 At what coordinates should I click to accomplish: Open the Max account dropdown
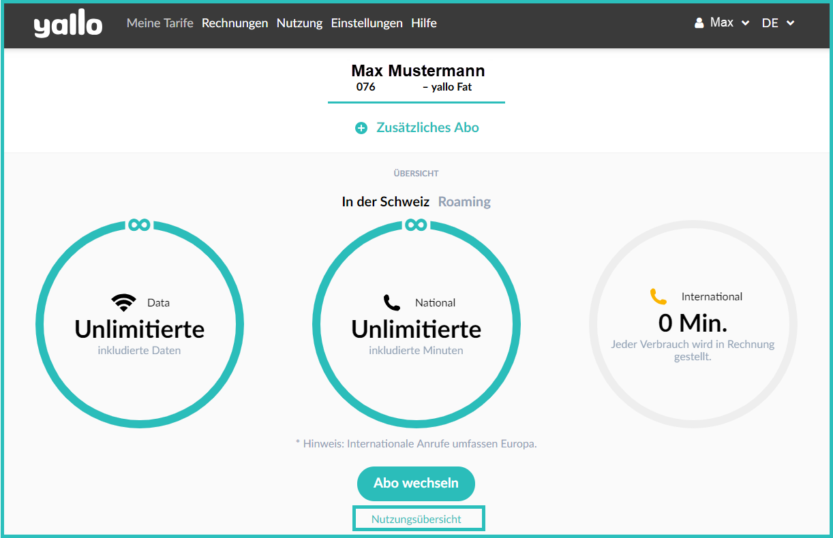[723, 22]
